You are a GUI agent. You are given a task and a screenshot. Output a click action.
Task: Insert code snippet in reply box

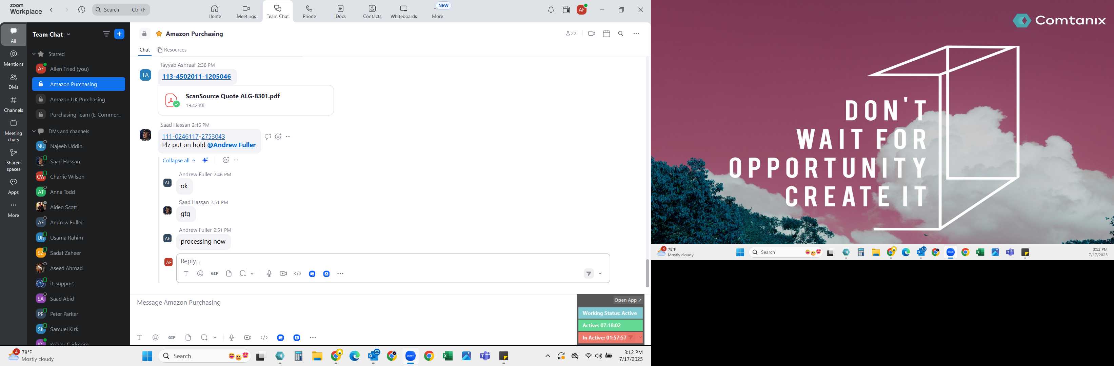[x=298, y=273]
